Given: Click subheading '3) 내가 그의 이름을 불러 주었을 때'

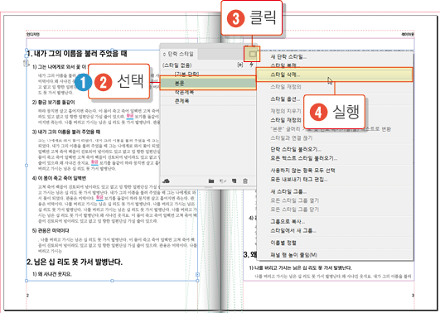Looking at the screenshot, I should point(66,132).
